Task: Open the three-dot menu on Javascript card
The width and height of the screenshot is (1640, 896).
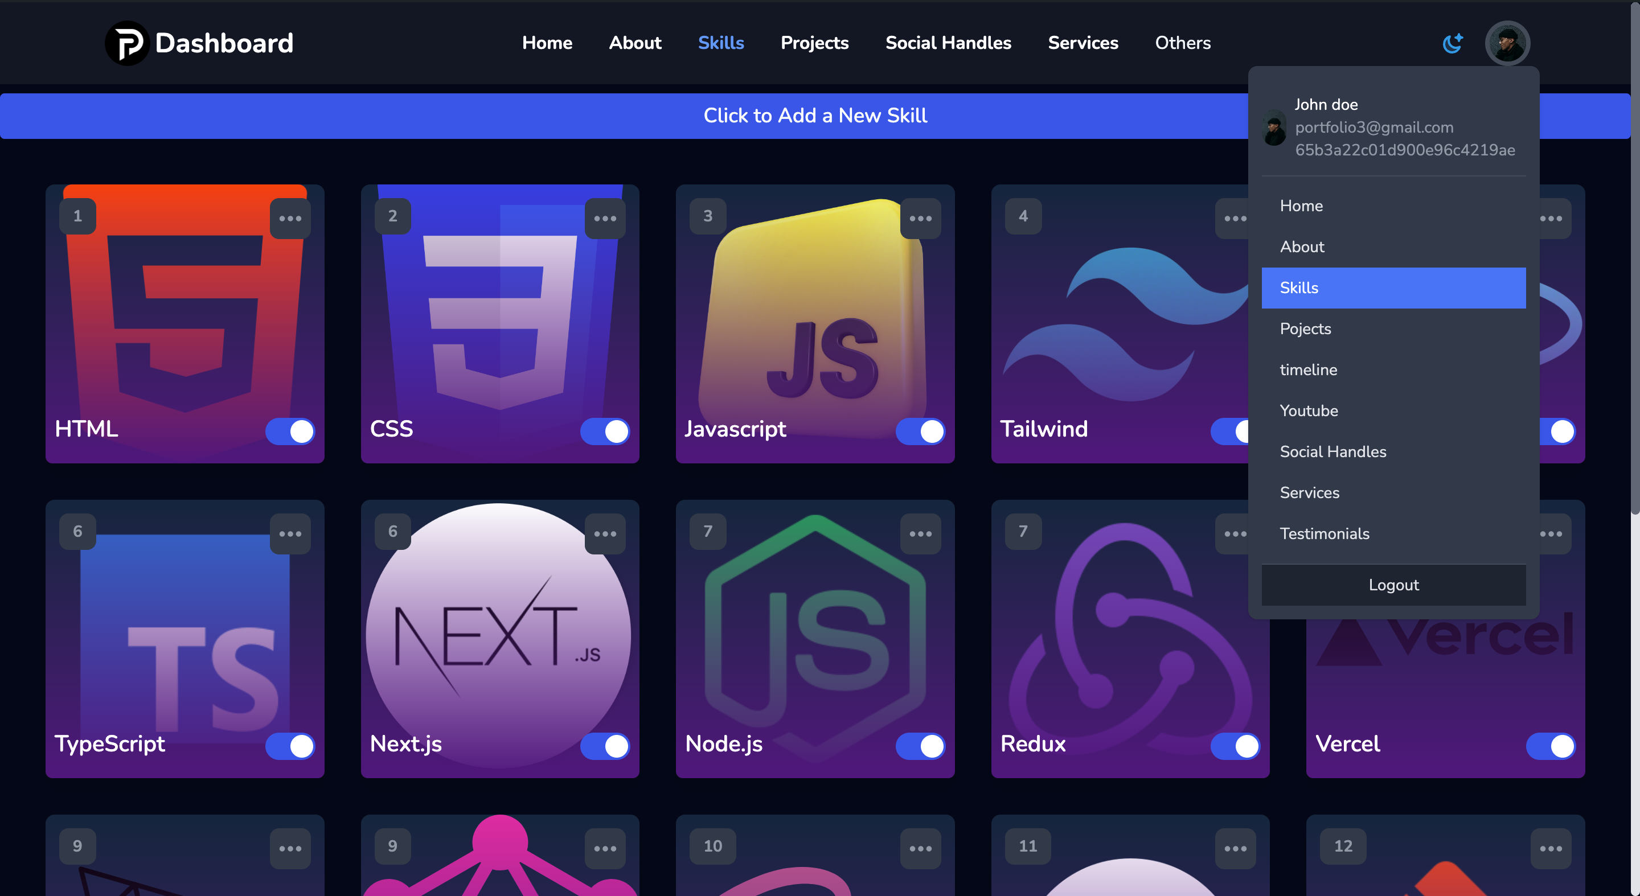Action: pyautogui.click(x=920, y=218)
